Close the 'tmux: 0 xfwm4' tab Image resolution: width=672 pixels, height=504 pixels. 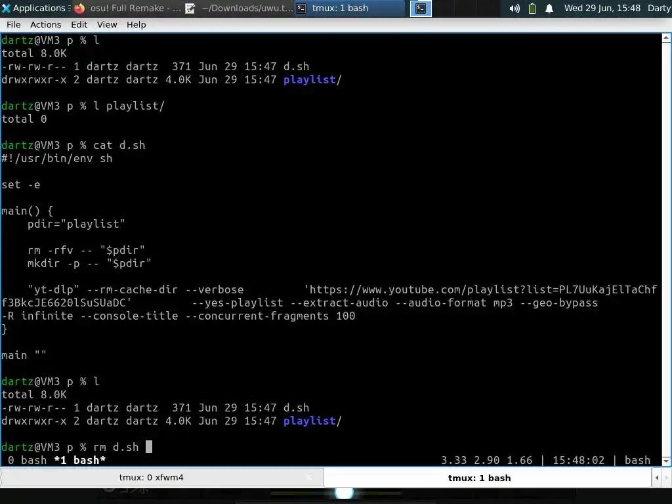[x=308, y=478]
